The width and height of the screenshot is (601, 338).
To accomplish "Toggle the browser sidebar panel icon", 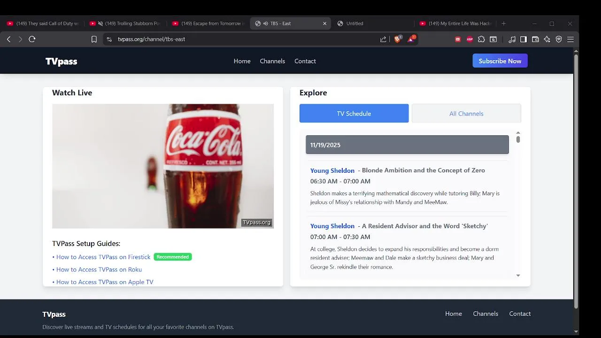I will (x=524, y=39).
